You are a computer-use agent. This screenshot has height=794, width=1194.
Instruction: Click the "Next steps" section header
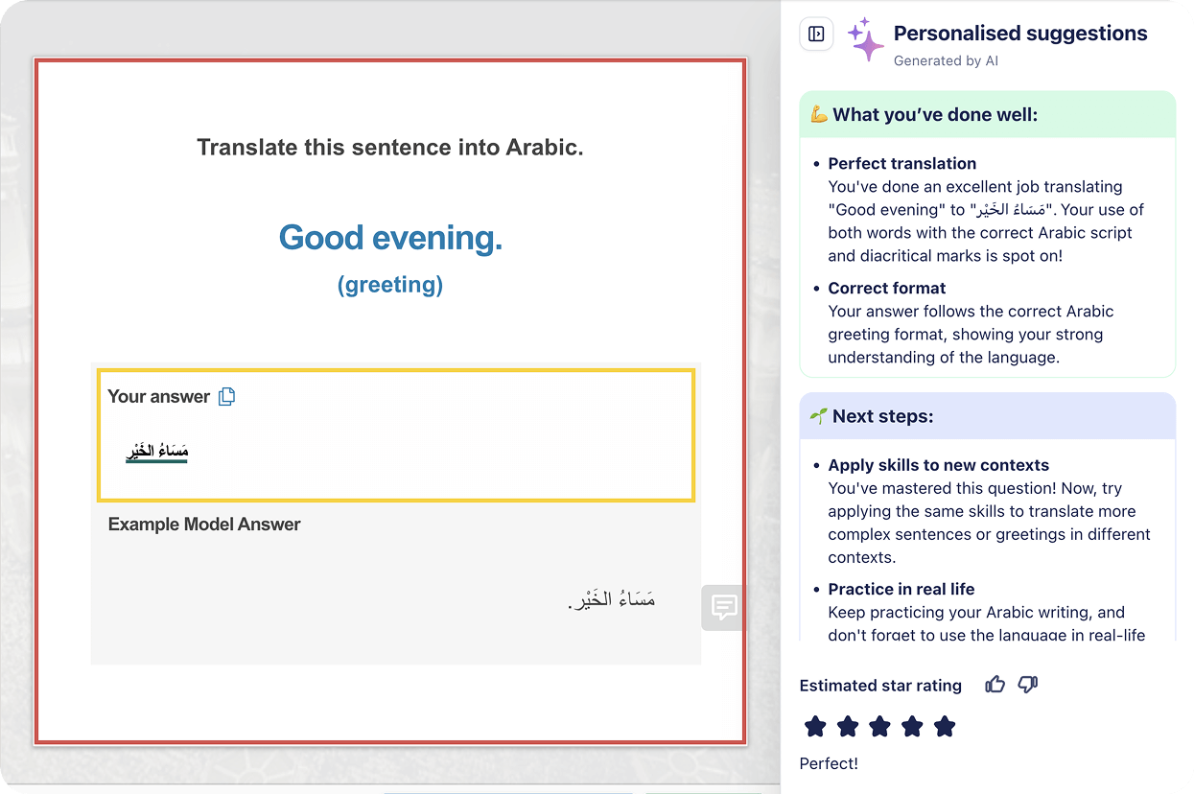[882, 416]
